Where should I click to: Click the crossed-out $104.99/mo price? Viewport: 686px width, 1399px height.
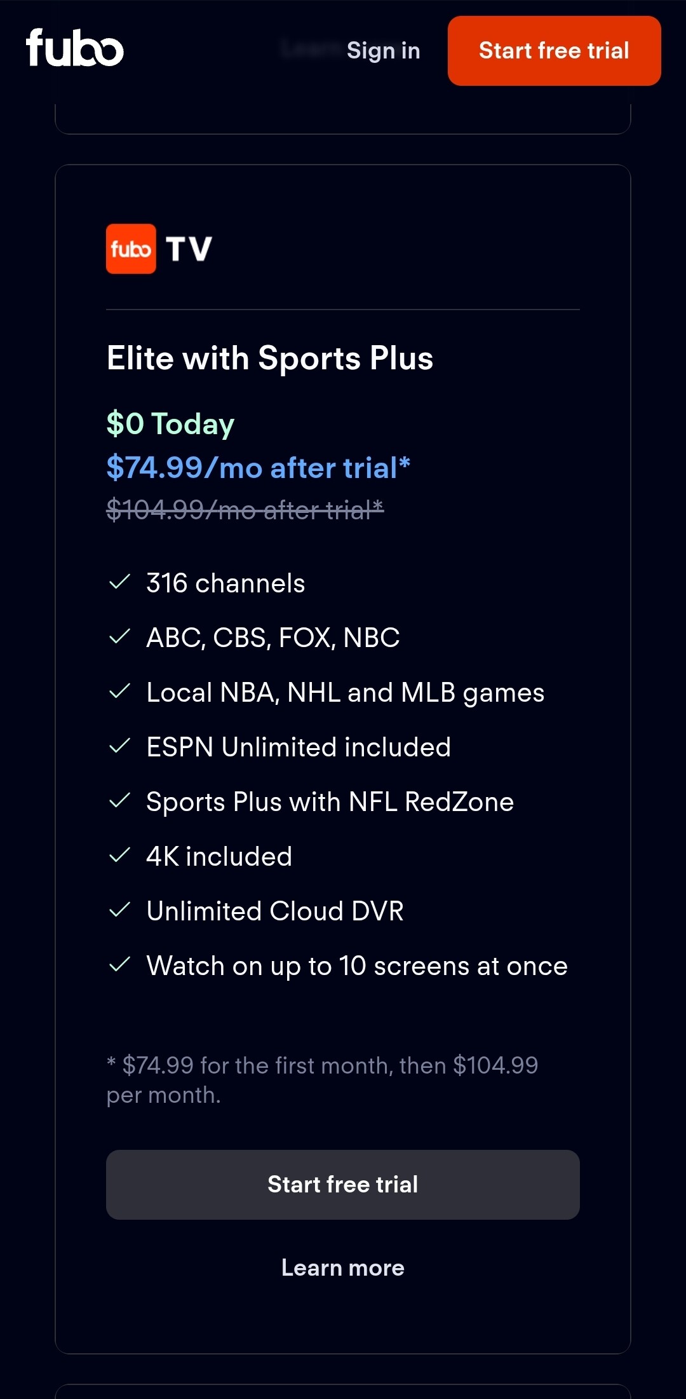coord(245,510)
